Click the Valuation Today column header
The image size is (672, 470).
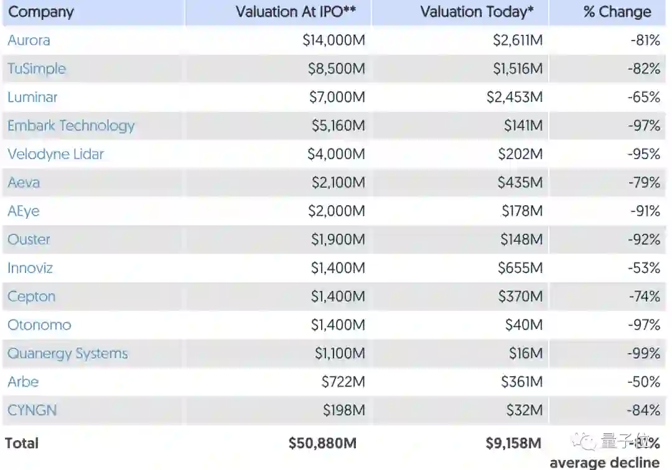coord(477,12)
